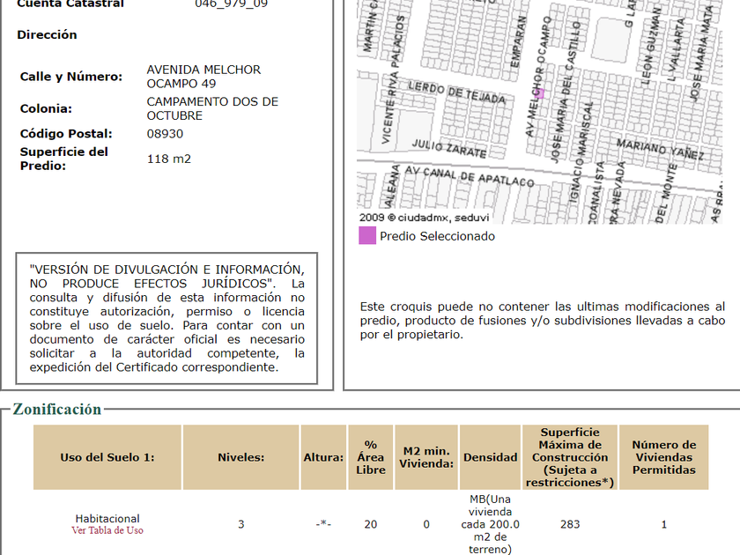The width and height of the screenshot is (740, 555).
Task: Click the Código Postal label
Action: click(x=66, y=134)
